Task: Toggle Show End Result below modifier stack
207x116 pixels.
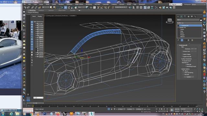Action: point(182,40)
